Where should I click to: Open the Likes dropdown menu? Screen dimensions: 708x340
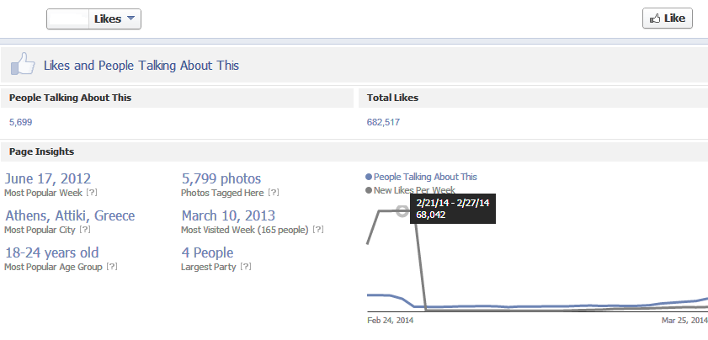(x=114, y=19)
